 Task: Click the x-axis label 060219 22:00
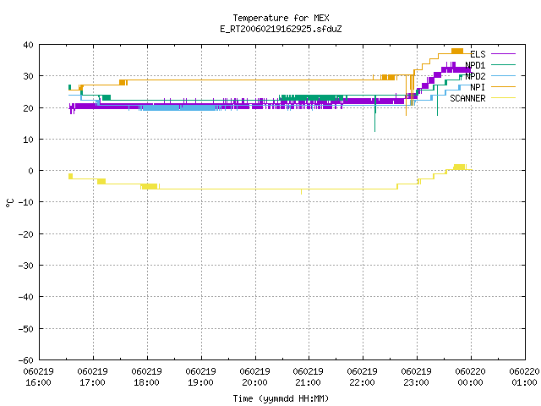tap(363, 377)
